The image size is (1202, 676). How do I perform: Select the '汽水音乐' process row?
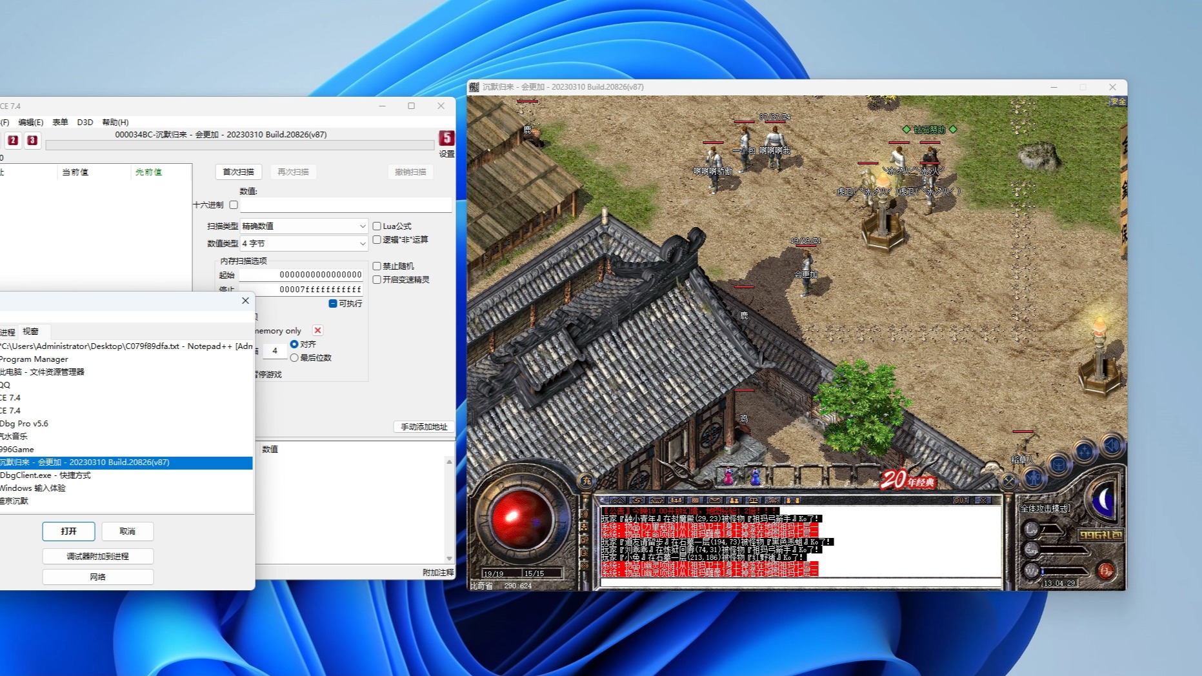(126, 436)
